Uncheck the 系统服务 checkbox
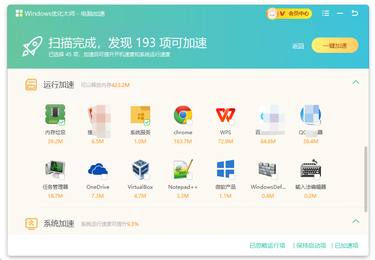The width and height of the screenshot is (375, 260). click(x=147, y=122)
